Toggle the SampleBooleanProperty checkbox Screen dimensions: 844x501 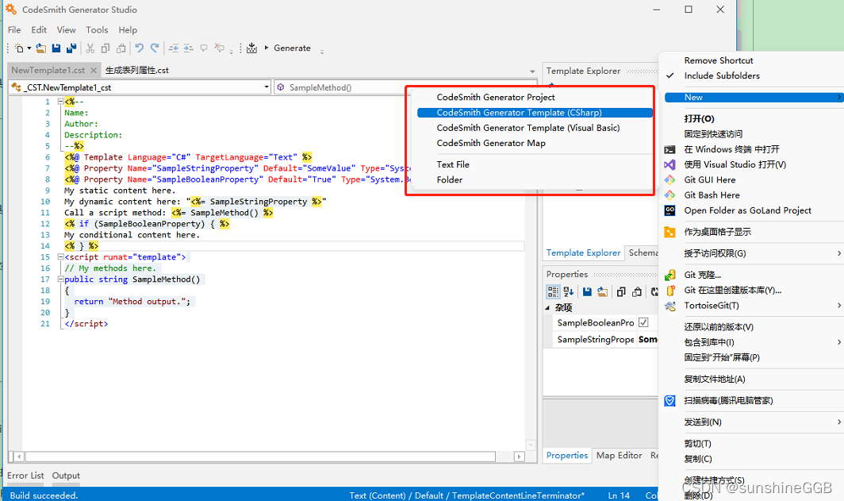643,322
